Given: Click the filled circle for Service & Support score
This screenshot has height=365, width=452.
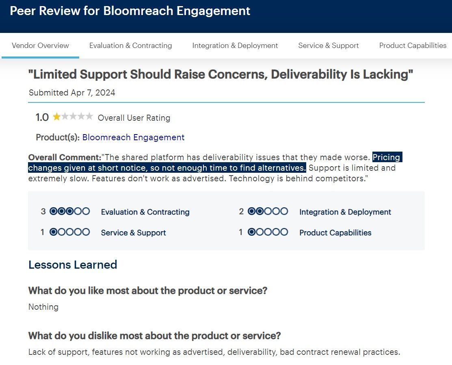Looking at the screenshot, I should (54, 232).
